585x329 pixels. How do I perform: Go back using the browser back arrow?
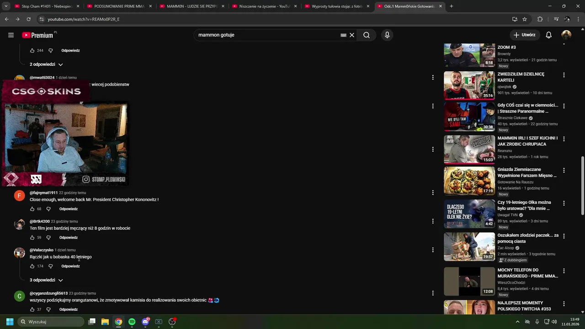[x=6, y=19]
